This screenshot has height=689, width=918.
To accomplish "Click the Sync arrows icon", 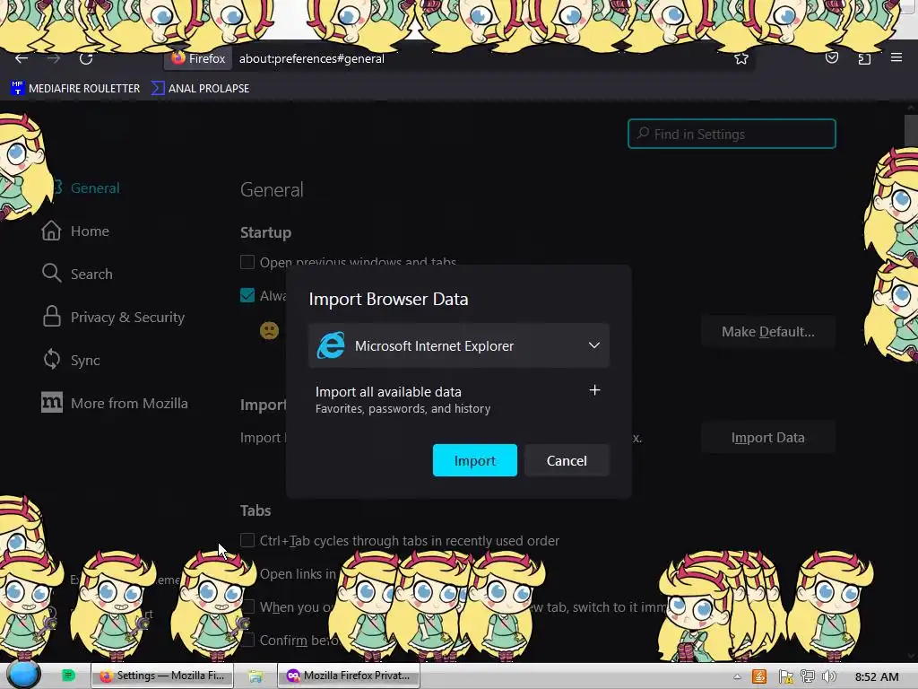I will tap(51, 359).
